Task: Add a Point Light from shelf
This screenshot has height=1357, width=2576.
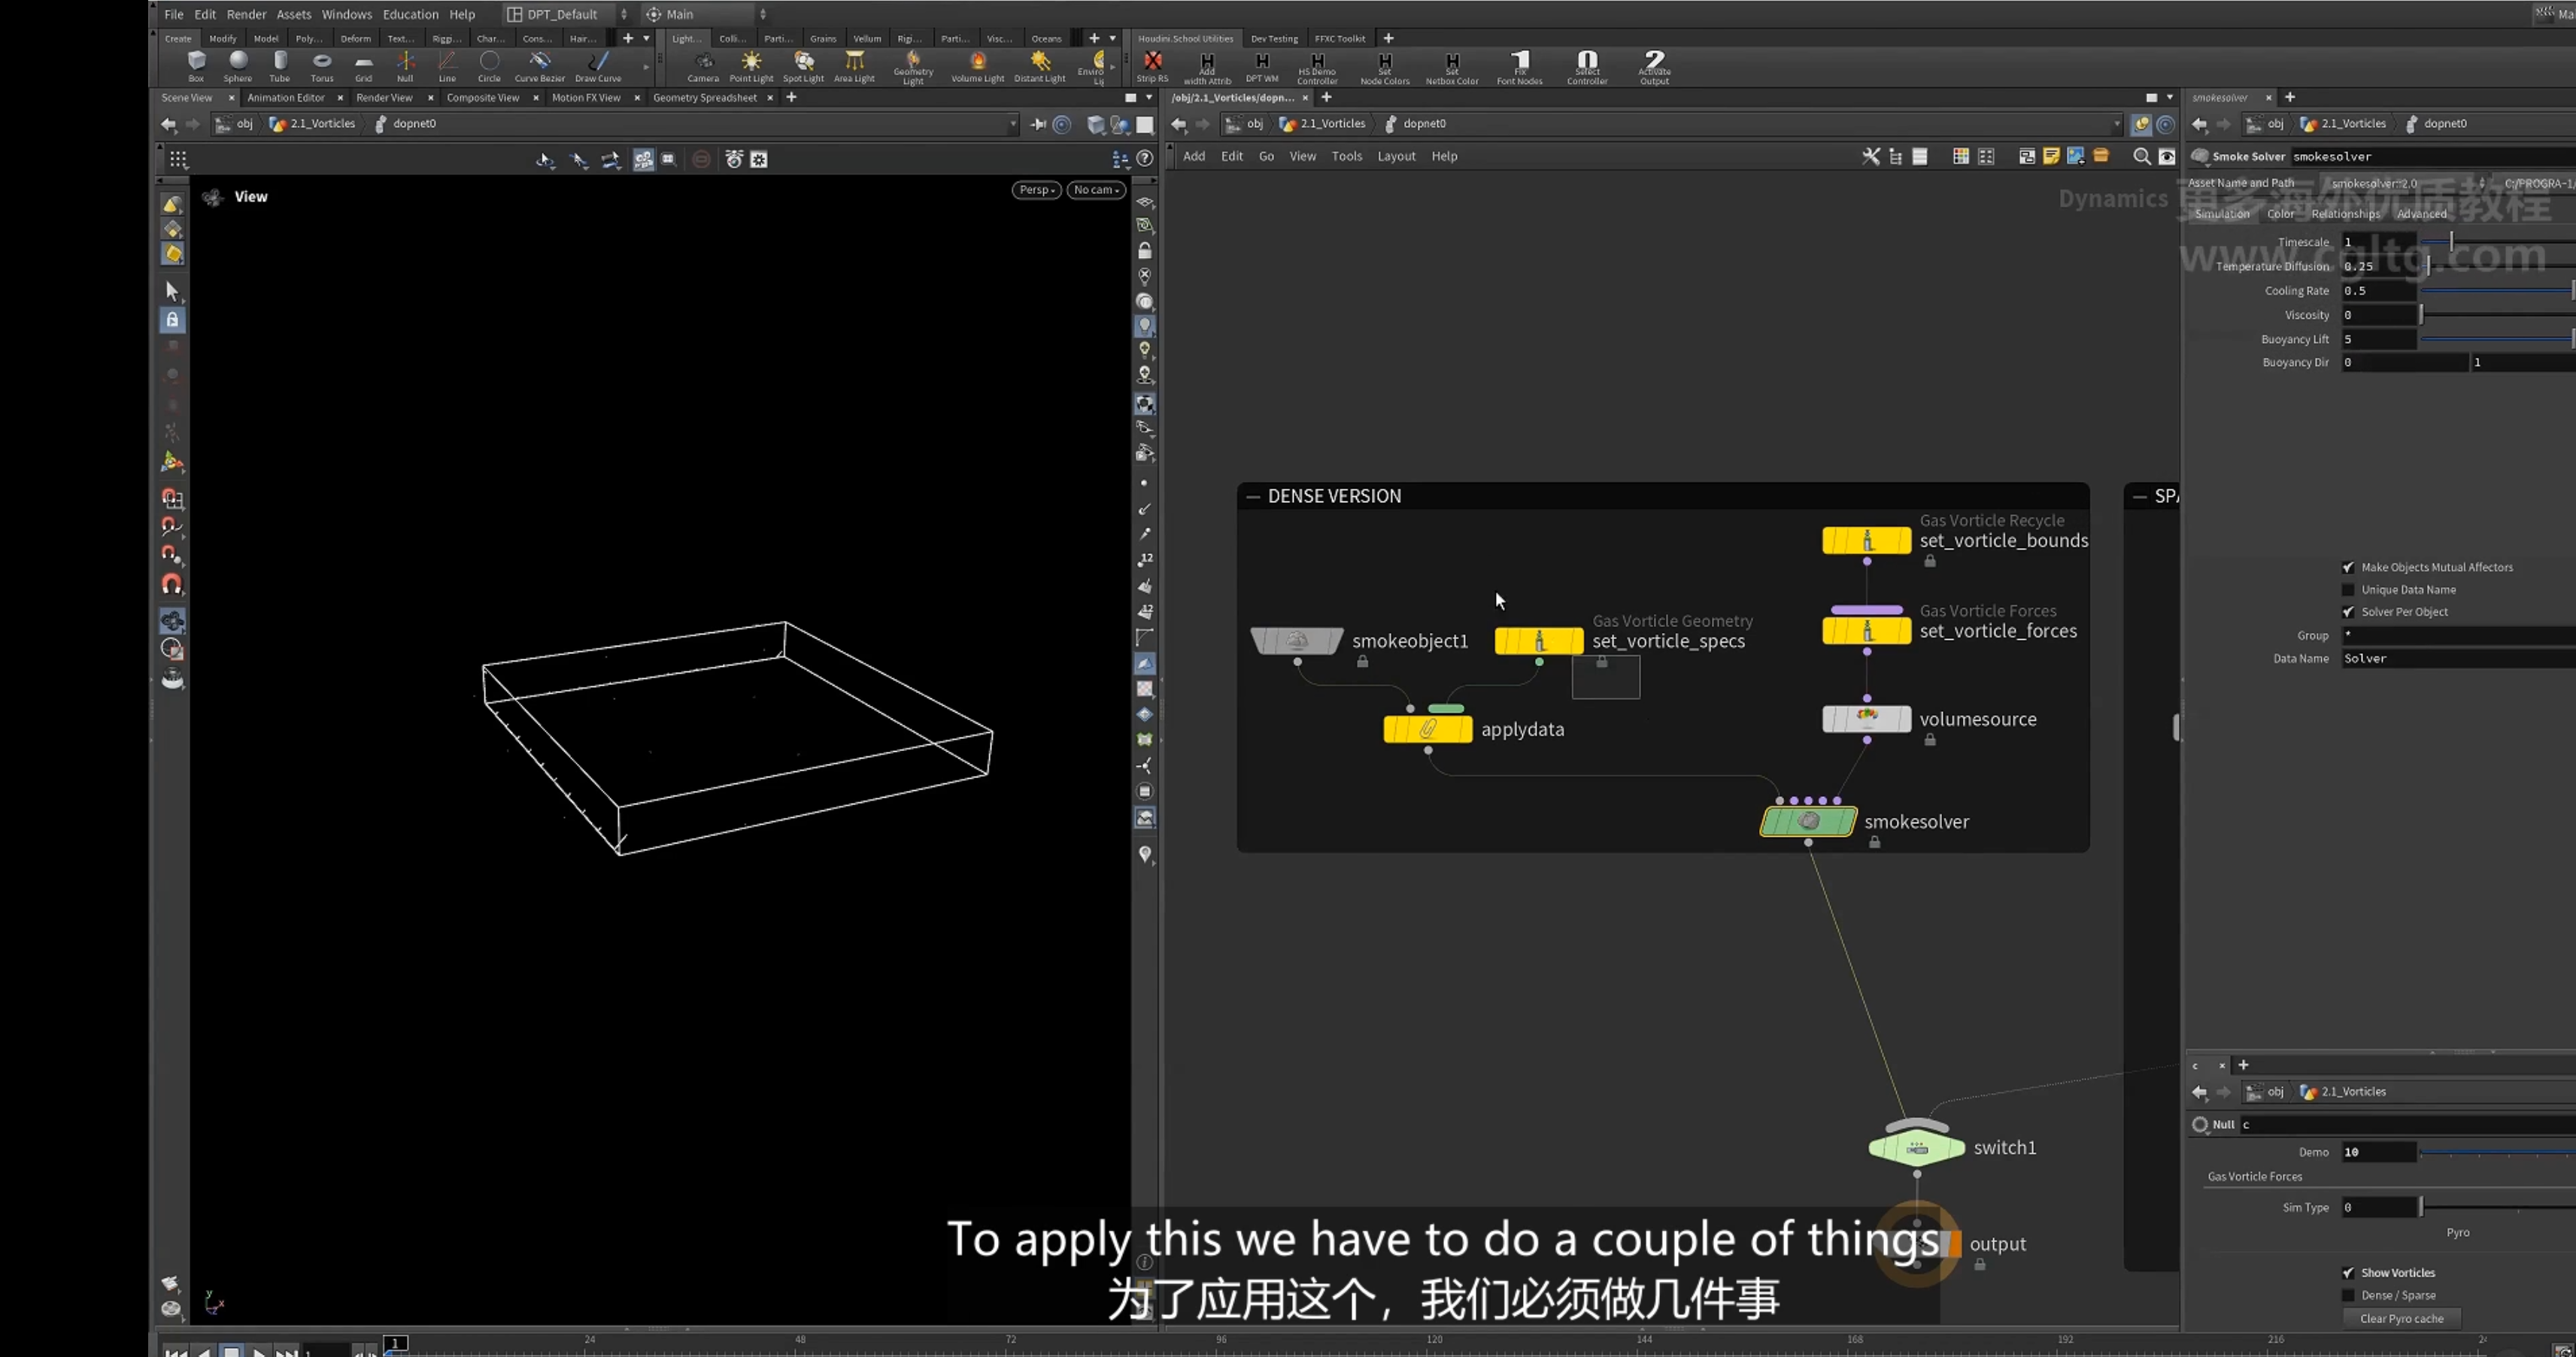Action: [751, 66]
